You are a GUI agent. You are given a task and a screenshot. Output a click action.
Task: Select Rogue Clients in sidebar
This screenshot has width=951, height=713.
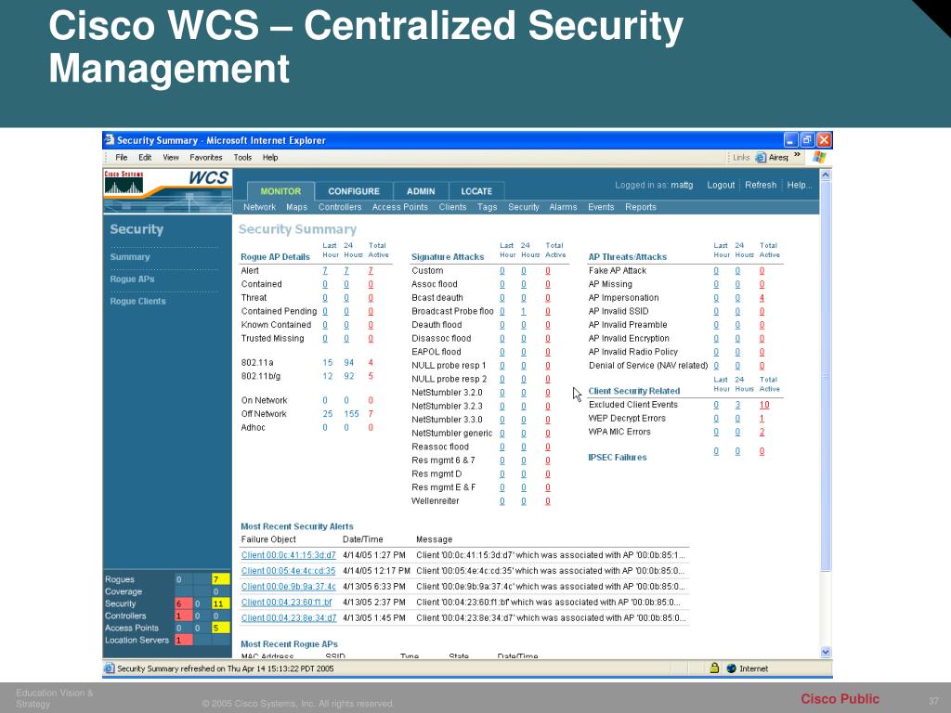137,301
